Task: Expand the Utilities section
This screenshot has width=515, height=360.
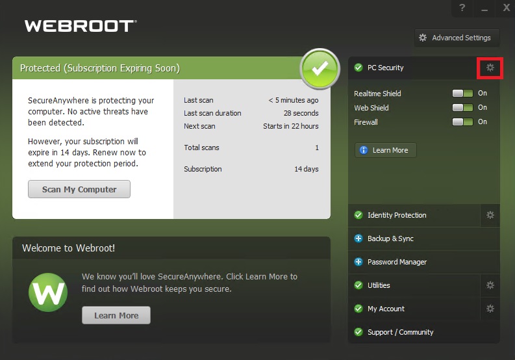Action: [x=414, y=285]
